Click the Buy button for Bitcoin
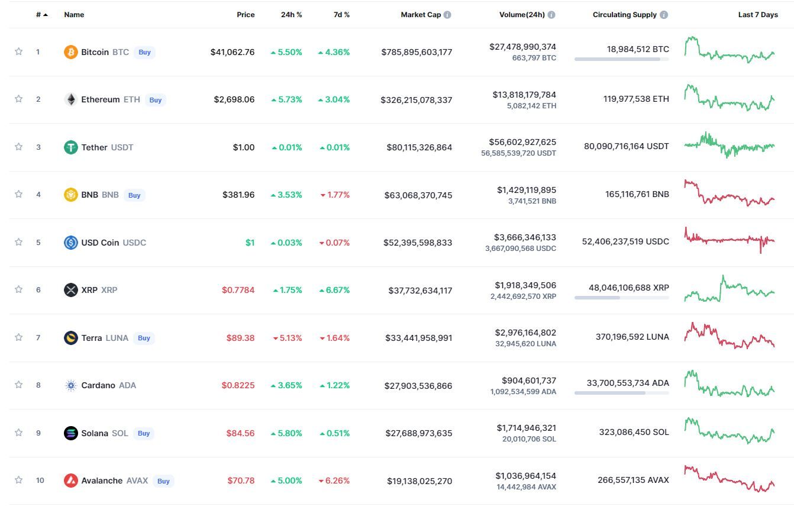The width and height of the screenshot is (794, 506). coord(144,52)
